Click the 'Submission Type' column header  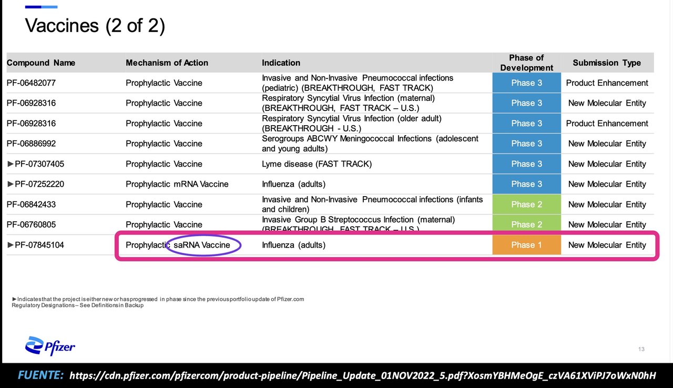(x=607, y=63)
